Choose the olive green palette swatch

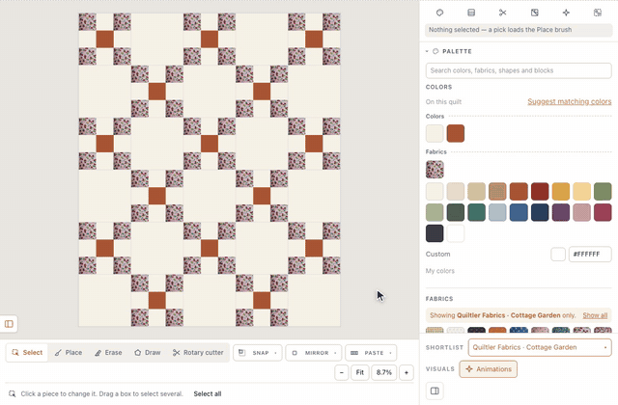(x=603, y=191)
